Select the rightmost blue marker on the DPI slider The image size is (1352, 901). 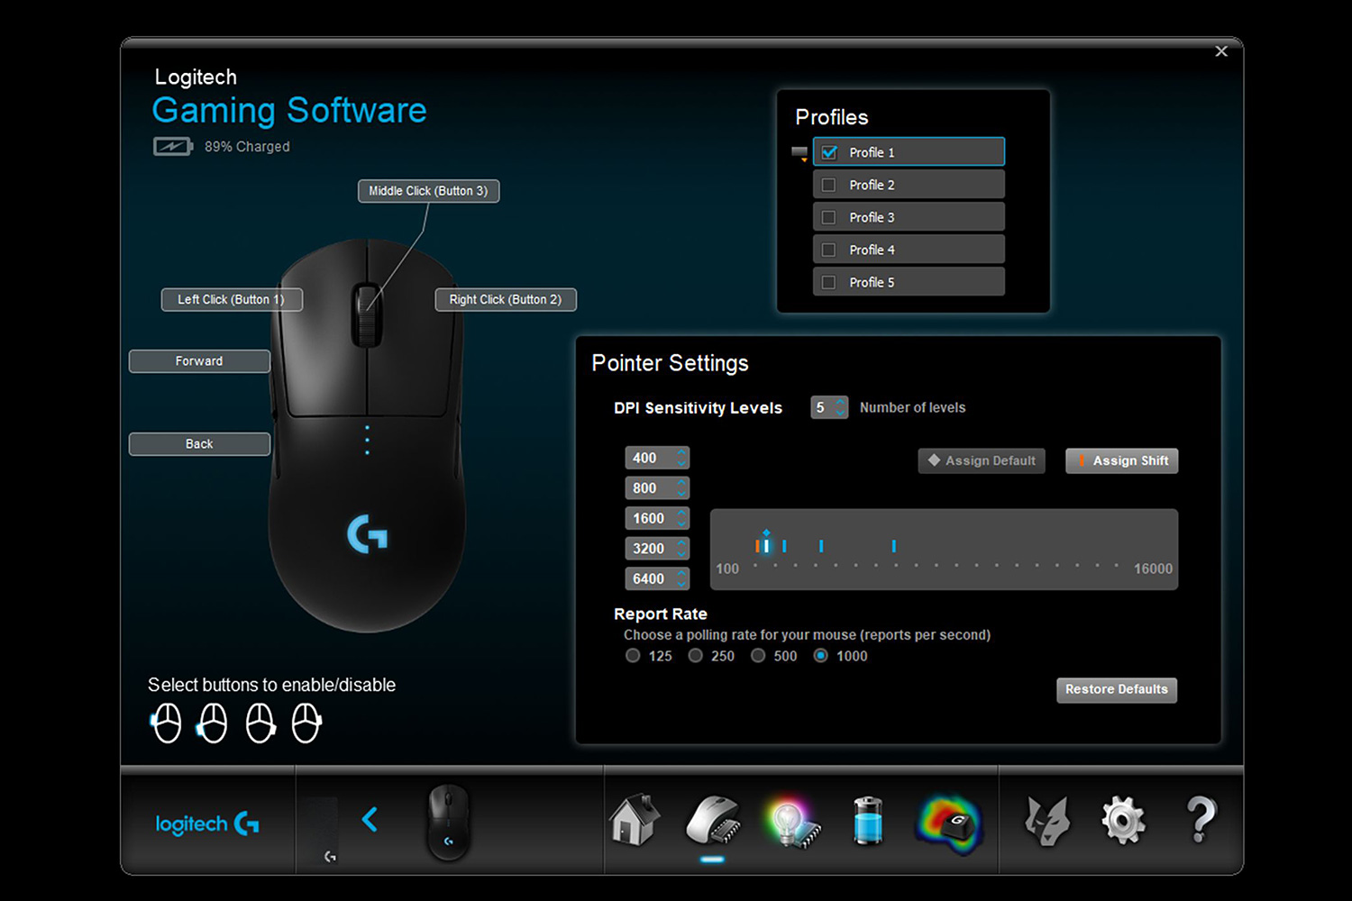tap(893, 546)
